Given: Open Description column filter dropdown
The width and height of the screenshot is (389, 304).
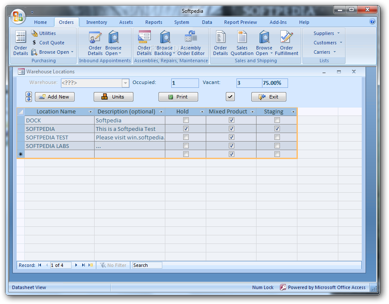Looking at the screenshot, I should tap(161, 112).
